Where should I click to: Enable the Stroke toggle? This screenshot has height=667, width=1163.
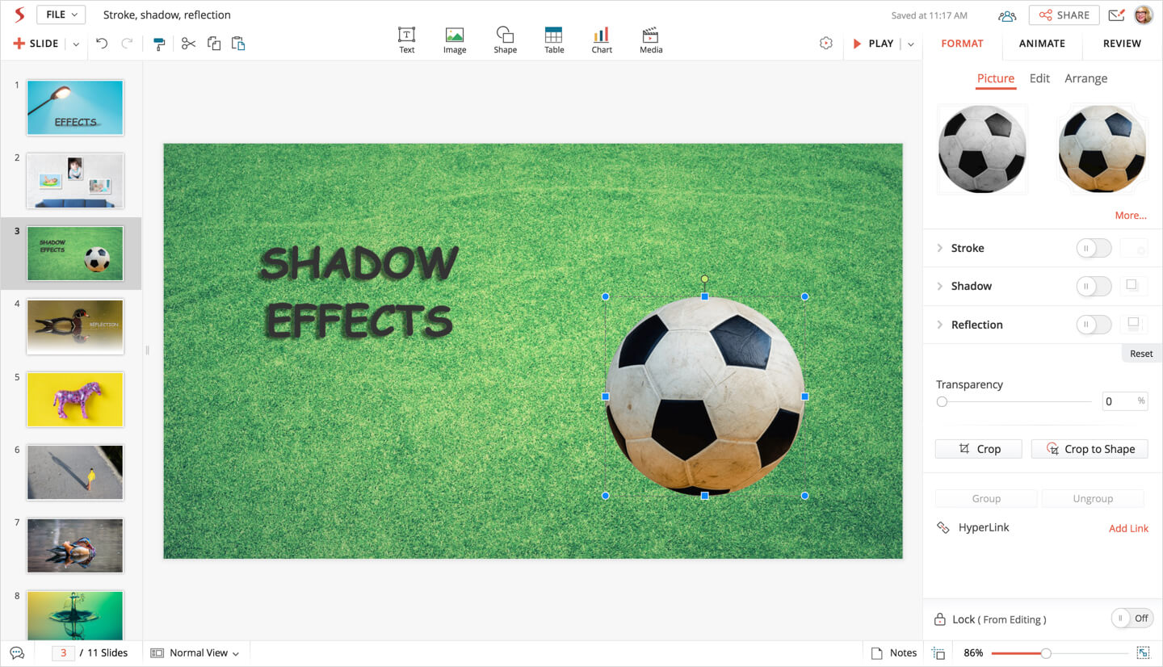click(x=1094, y=248)
